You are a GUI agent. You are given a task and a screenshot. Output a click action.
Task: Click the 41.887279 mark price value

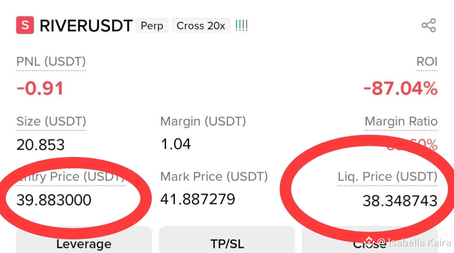(198, 199)
